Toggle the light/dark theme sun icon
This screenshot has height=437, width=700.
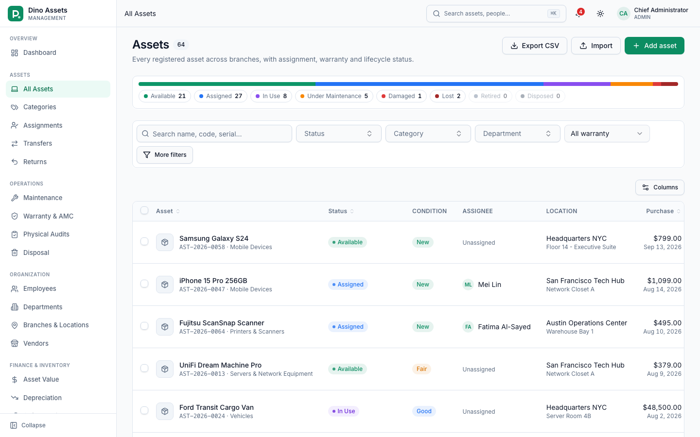[x=600, y=14]
